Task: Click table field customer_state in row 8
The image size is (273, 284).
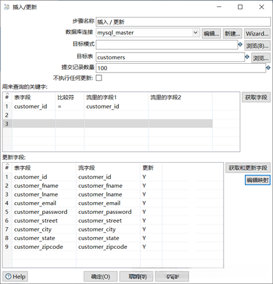Action: 34,238
